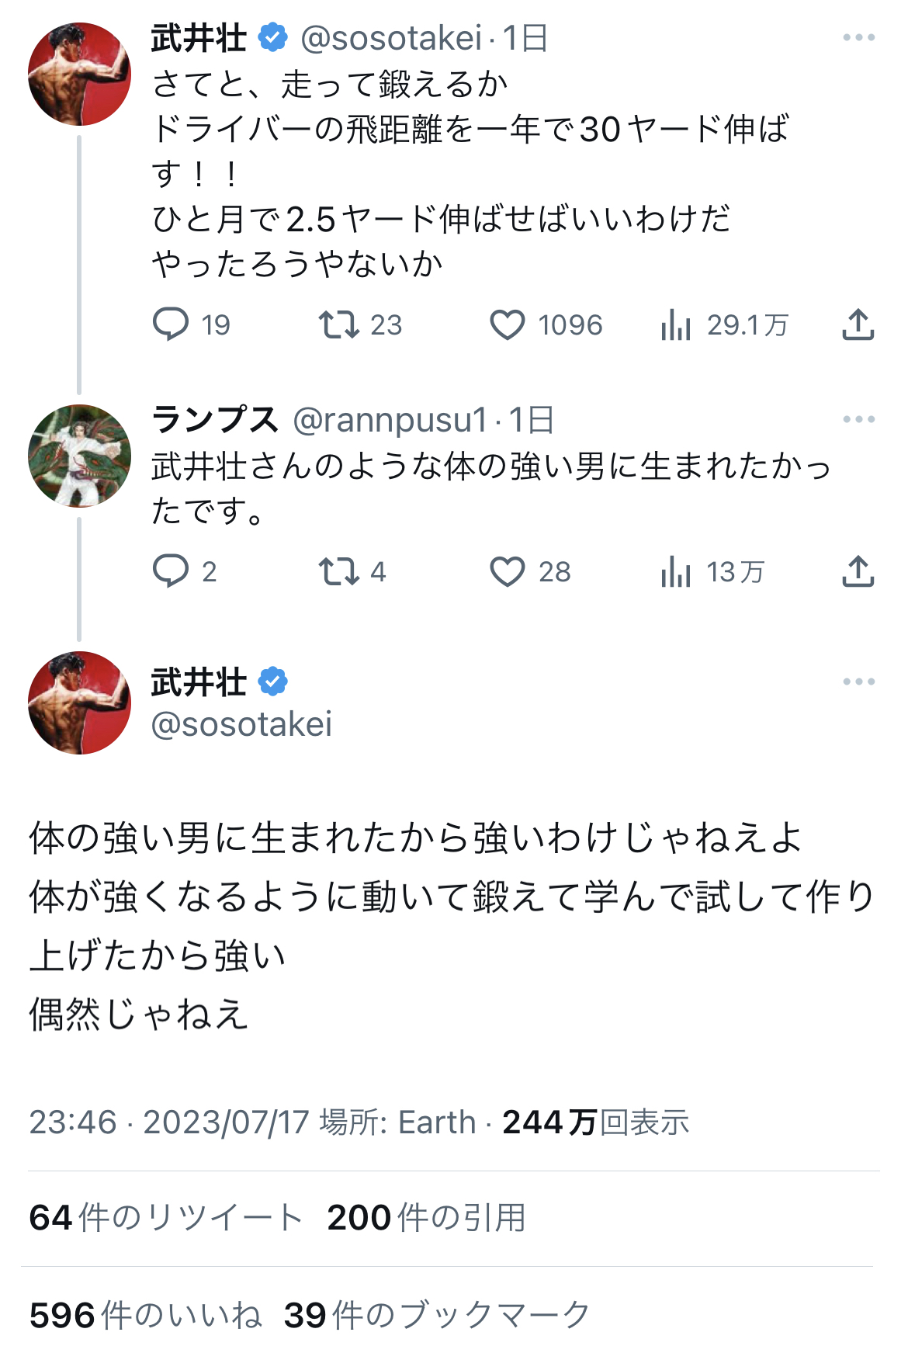Open more options on ランプス's tweet
This screenshot has height=1346, width=908.
[x=858, y=419]
